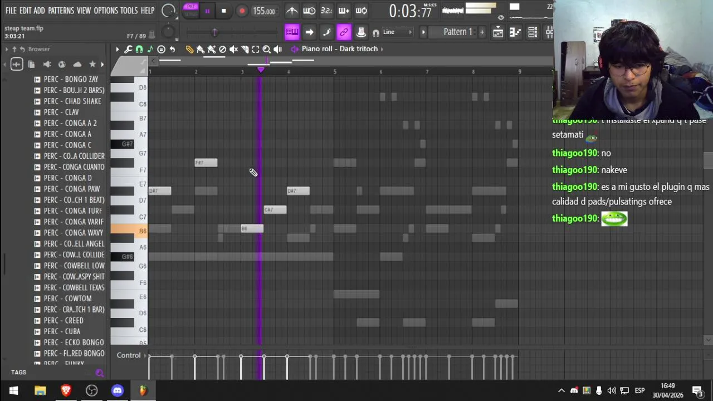Open piano roll options menu arrow
The width and height of the screenshot is (713, 401).
point(117,49)
